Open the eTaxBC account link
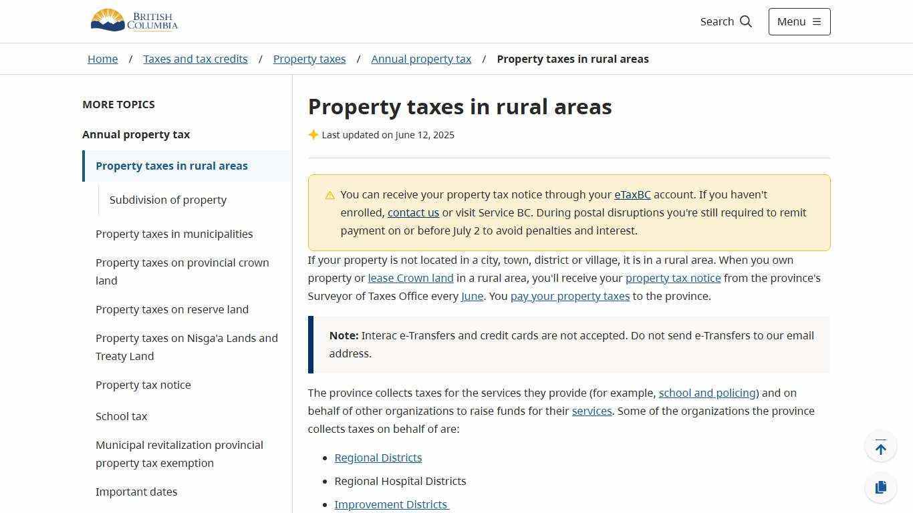 tap(632, 194)
